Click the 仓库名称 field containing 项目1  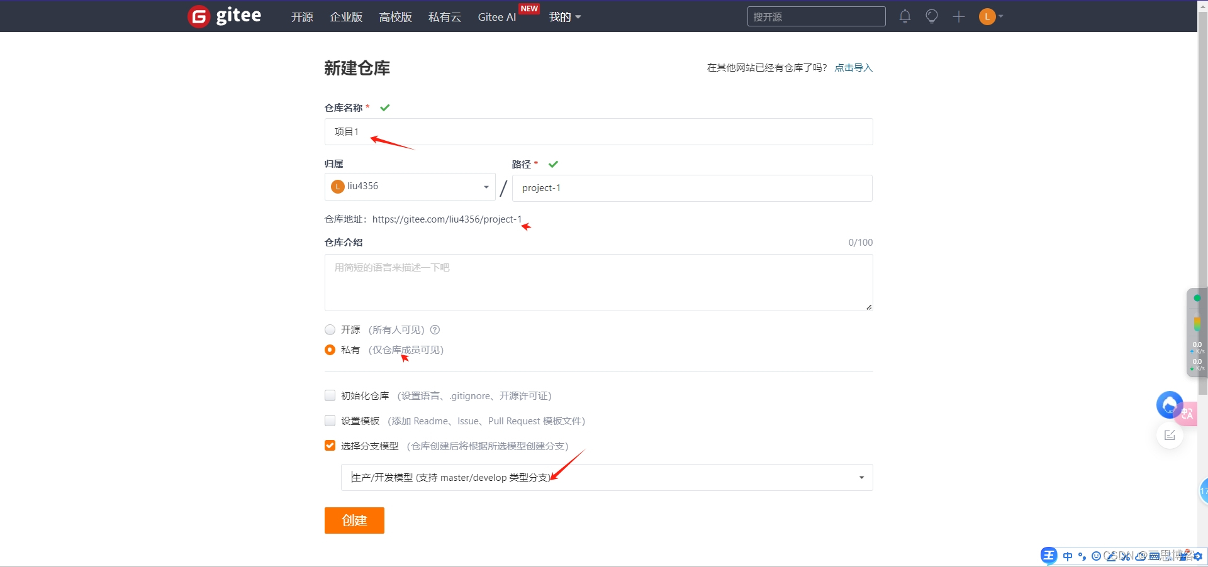click(598, 131)
